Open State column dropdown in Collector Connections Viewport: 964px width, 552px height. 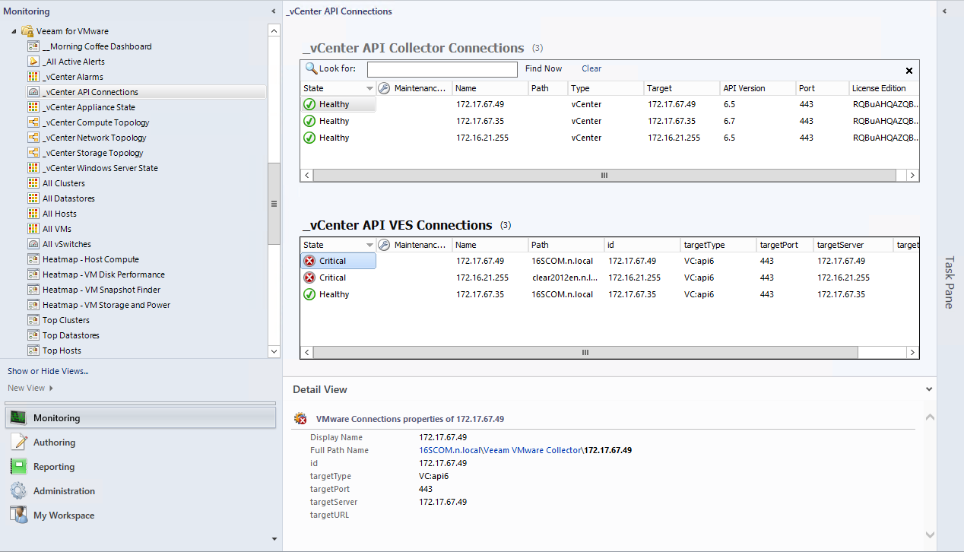tap(369, 88)
